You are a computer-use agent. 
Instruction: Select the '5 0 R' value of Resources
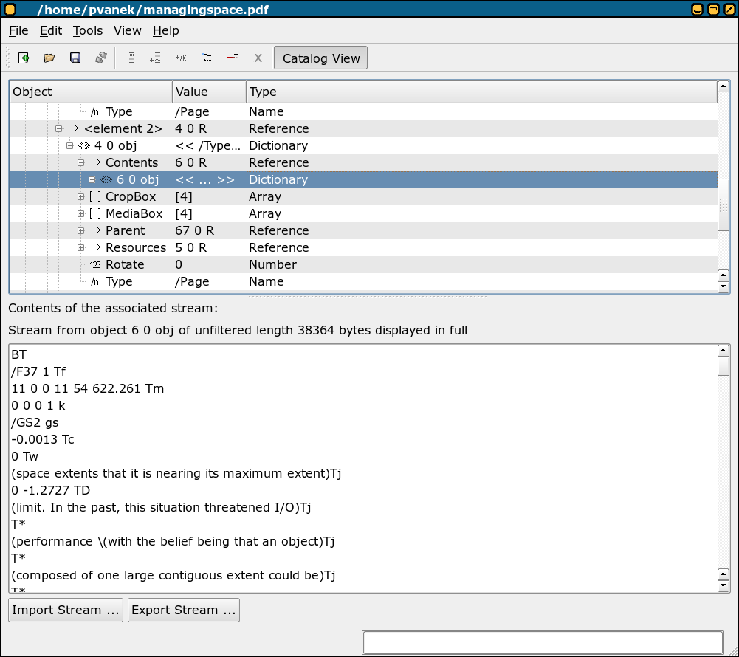[191, 247]
